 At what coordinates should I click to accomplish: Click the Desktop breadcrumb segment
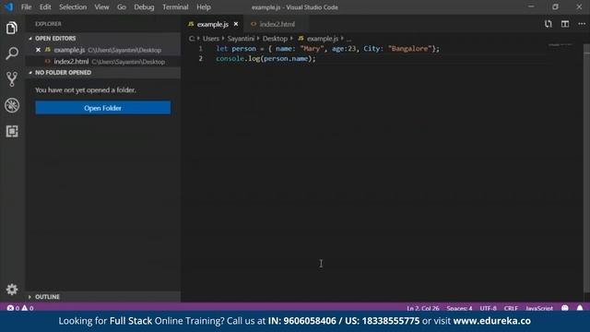[x=275, y=39]
